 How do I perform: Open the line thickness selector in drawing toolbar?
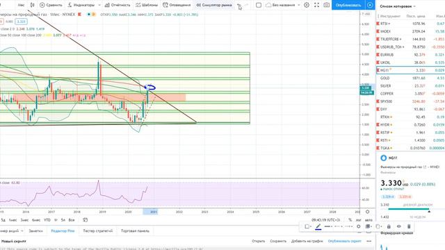pyautogui.click(x=328, y=226)
